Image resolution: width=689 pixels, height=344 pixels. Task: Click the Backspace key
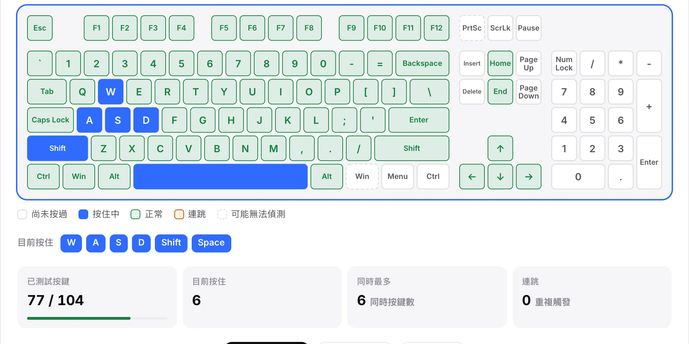[422, 63]
